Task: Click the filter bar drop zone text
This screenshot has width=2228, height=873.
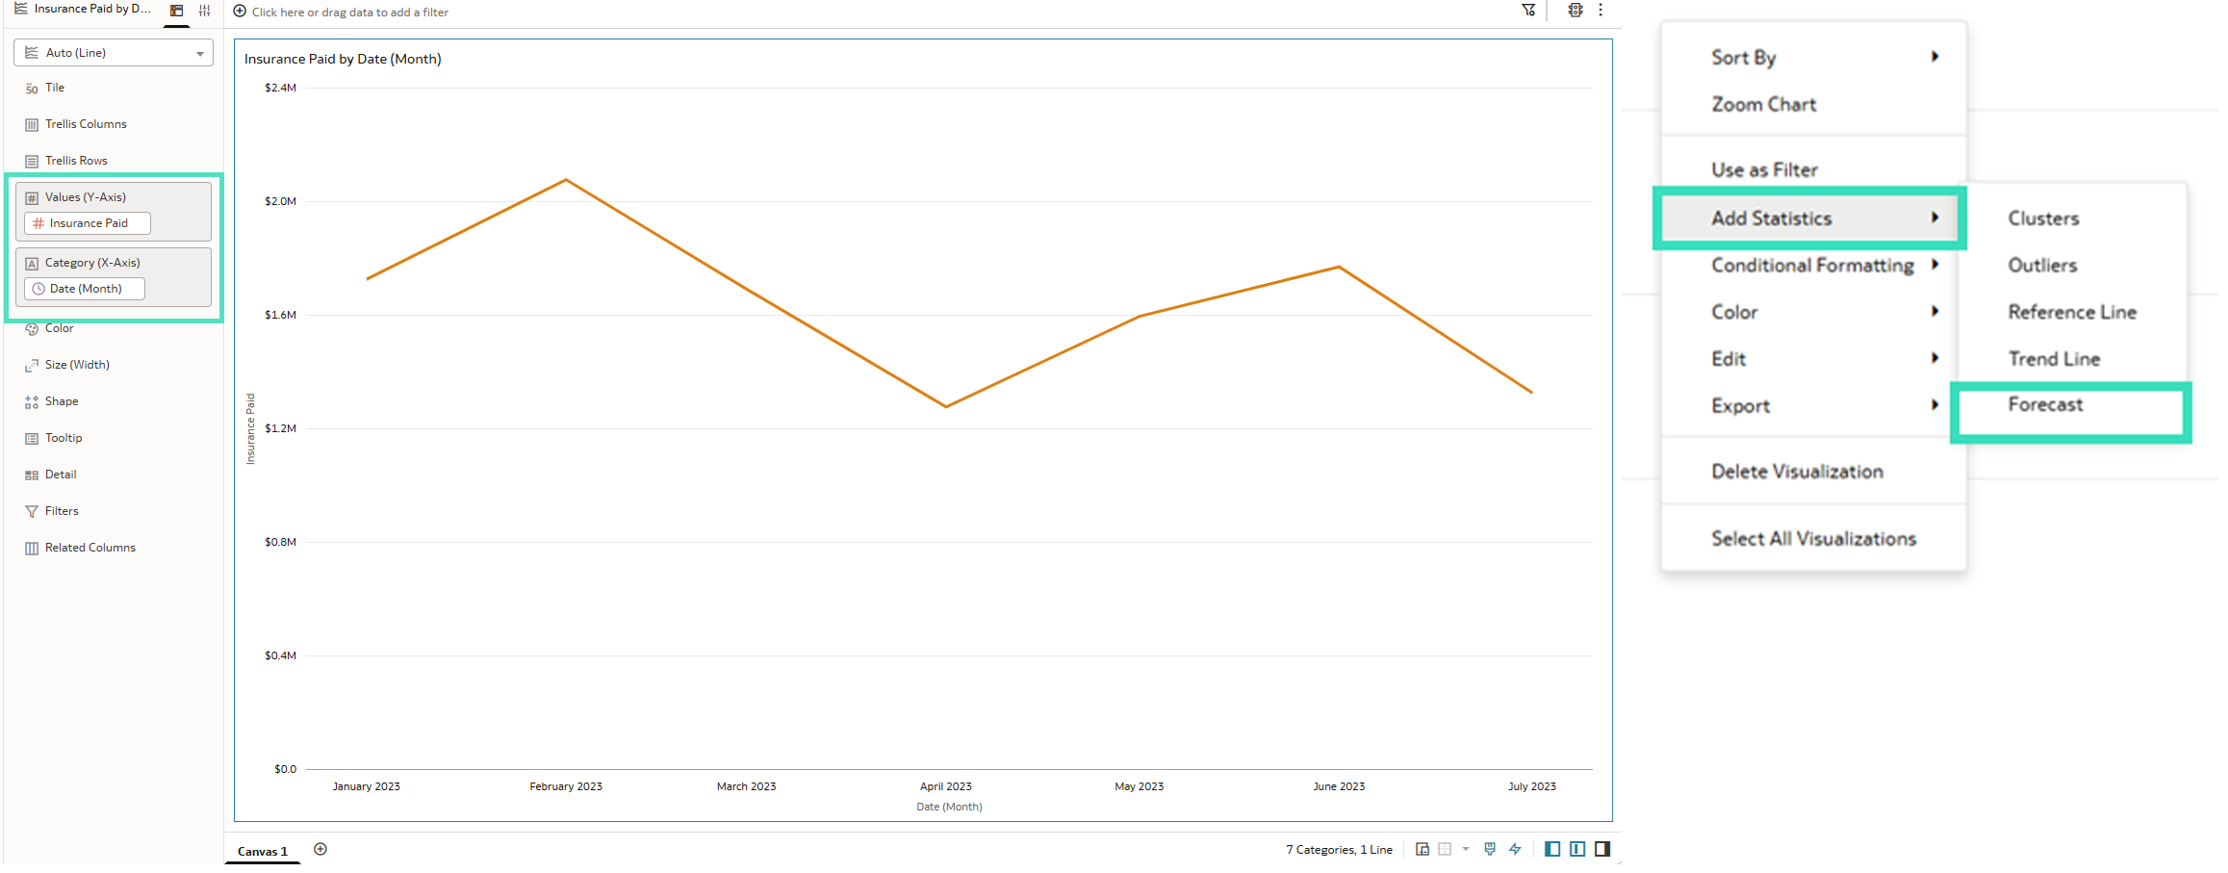Action: (x=350, y=13)
